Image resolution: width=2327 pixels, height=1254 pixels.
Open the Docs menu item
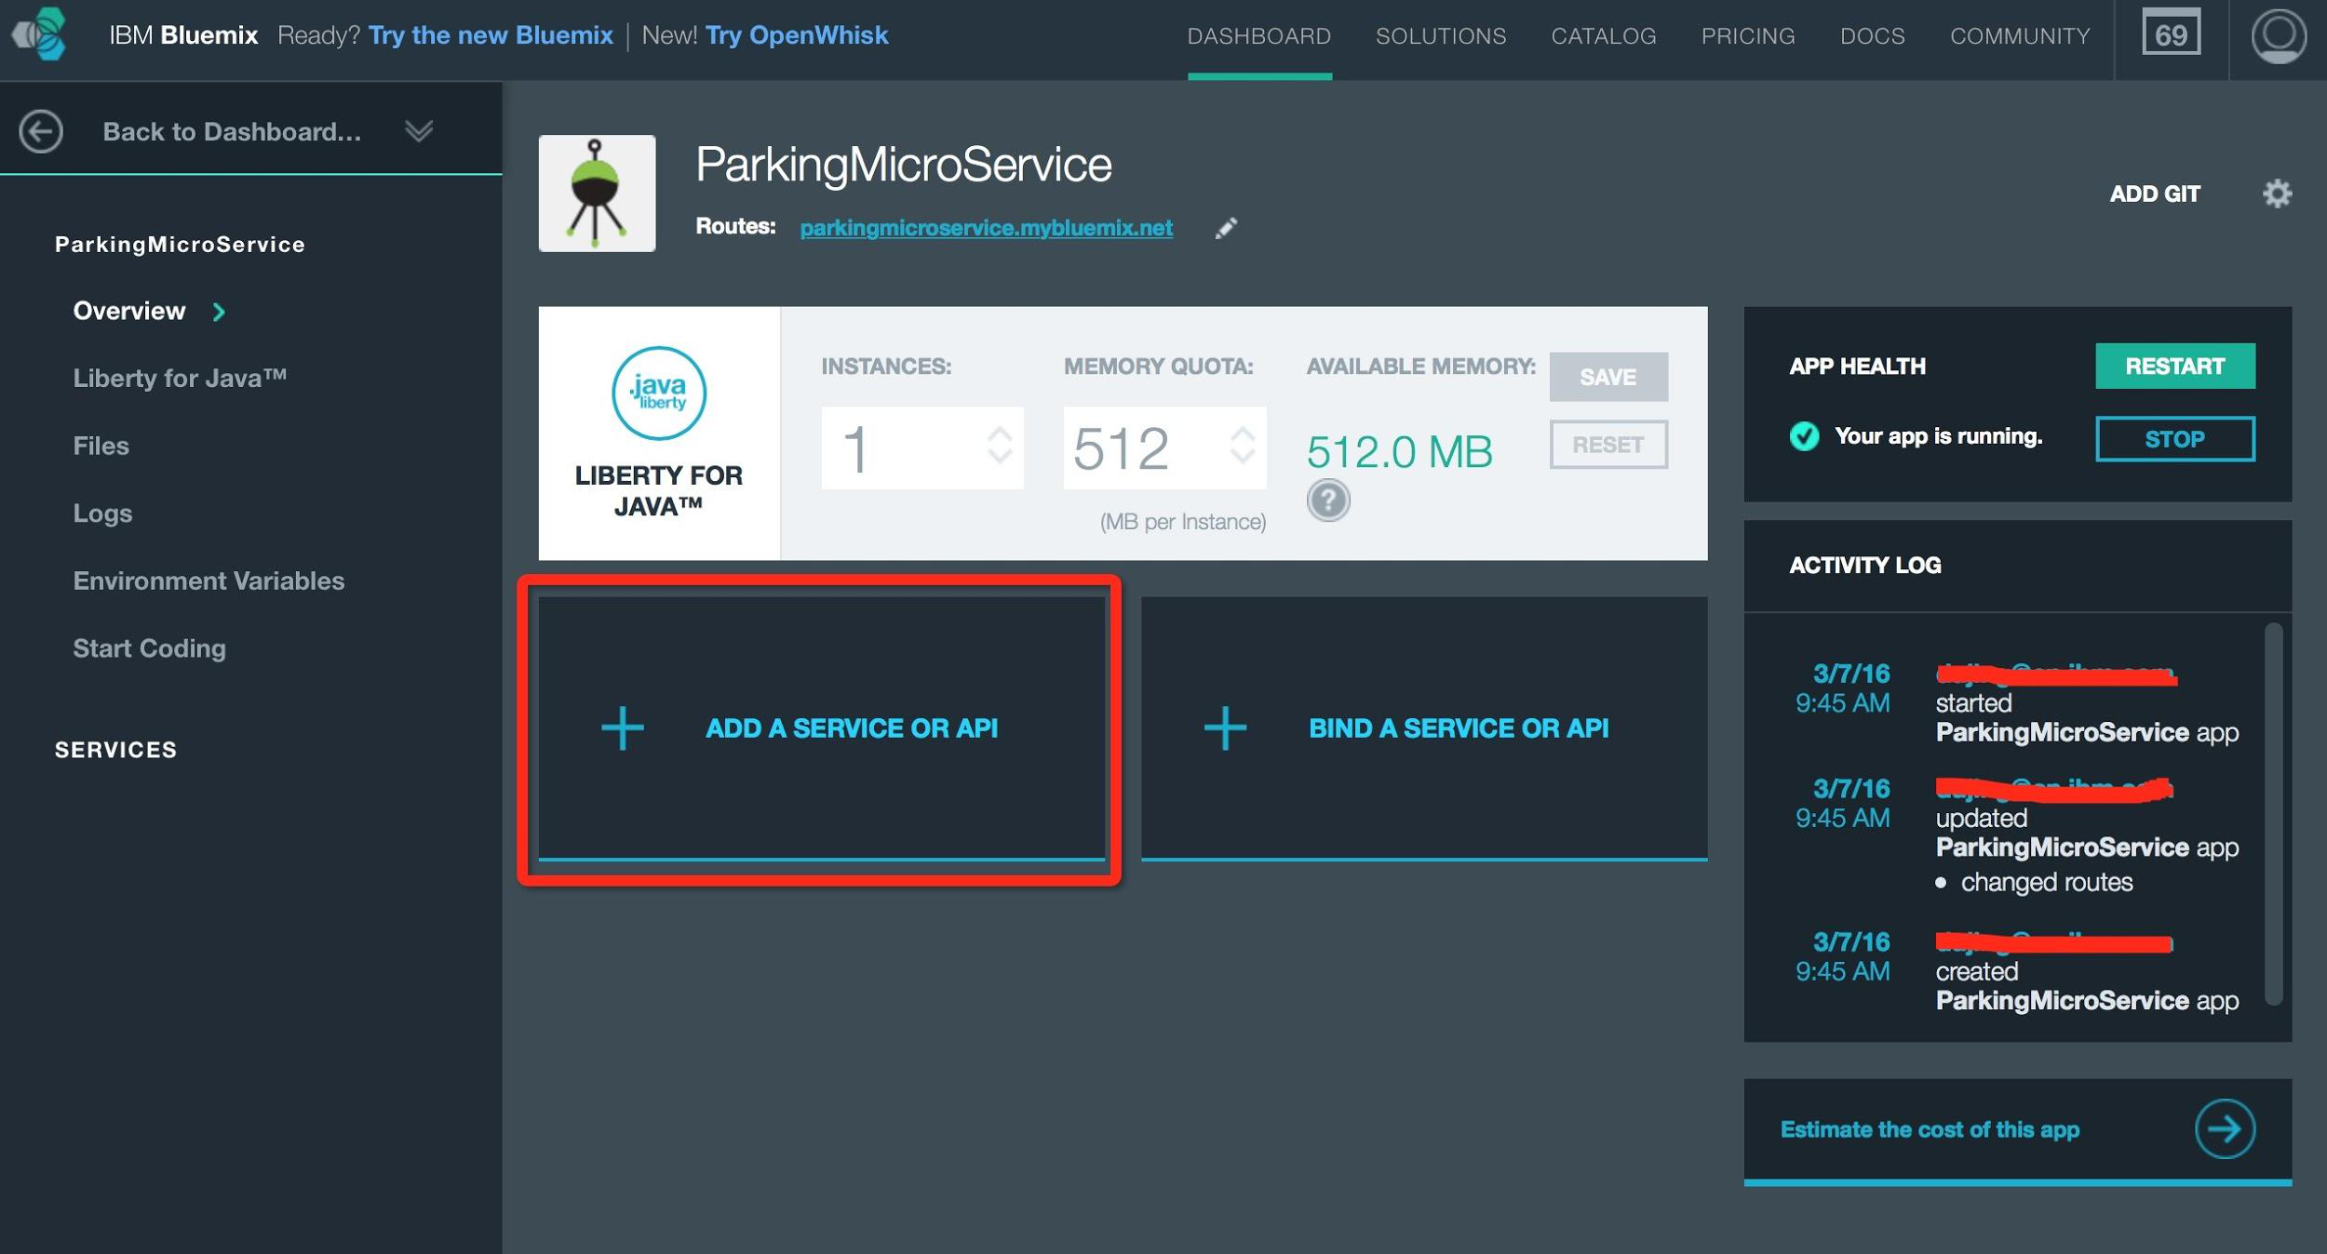pos(1872,36)
